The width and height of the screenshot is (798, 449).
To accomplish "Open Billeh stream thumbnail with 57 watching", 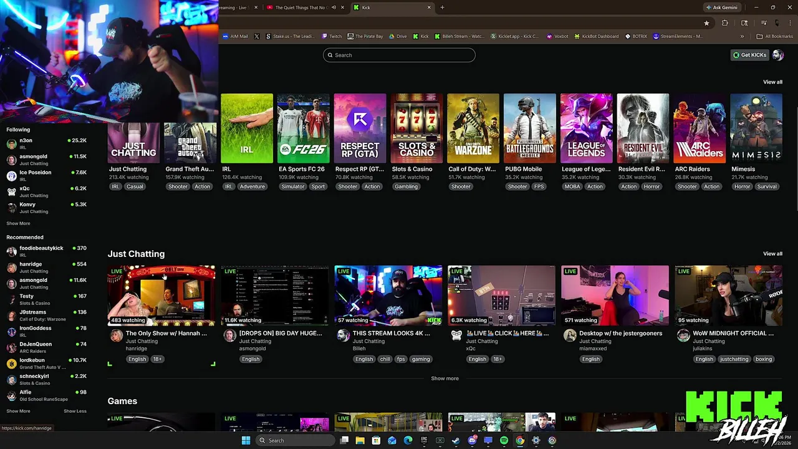I will point(388,296).
